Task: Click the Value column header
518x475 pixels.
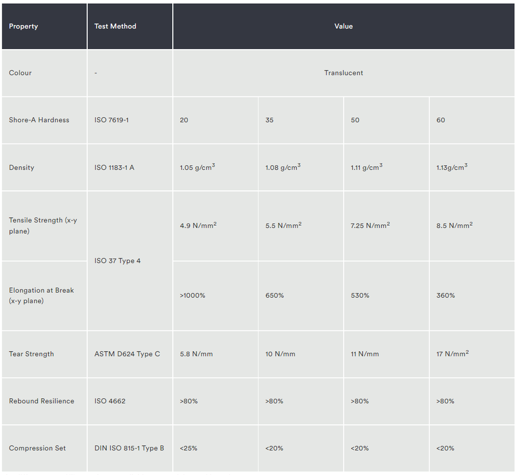Action: (x=344, y=26)
